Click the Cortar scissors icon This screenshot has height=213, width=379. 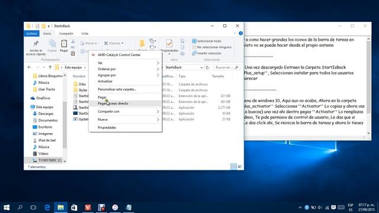click(x=73, y=41)
